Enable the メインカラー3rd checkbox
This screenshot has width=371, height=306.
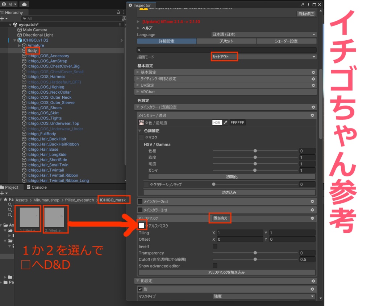click(140, 210)
